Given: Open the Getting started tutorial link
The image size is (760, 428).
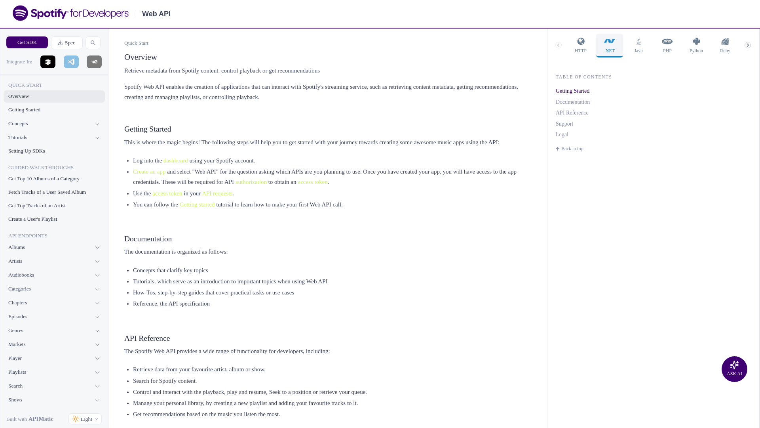Looking at the screenshot, I should pos(197,204).
